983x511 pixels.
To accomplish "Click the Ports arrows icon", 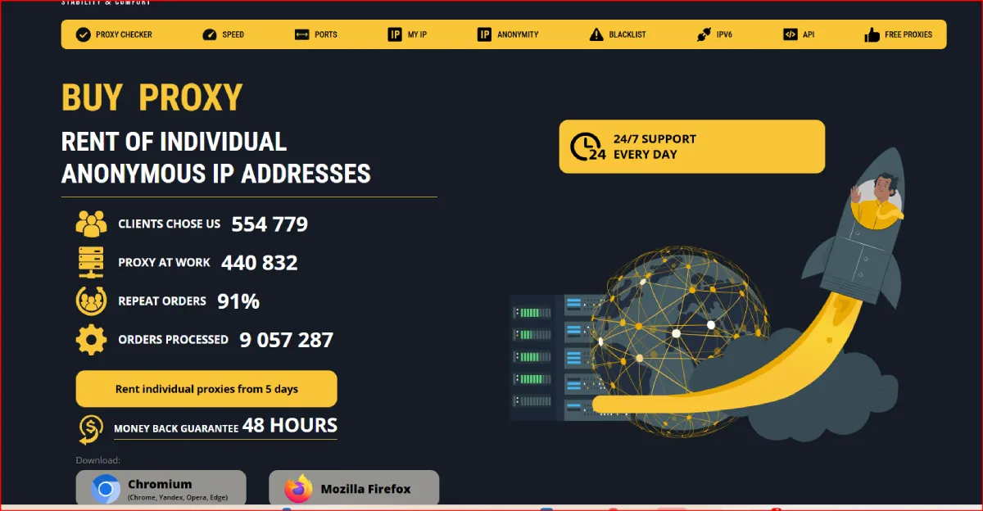I will [301, 34].
